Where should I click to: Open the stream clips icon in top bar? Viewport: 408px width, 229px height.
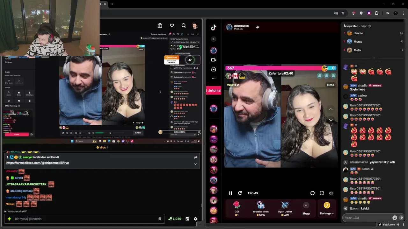tap(160, 25)
